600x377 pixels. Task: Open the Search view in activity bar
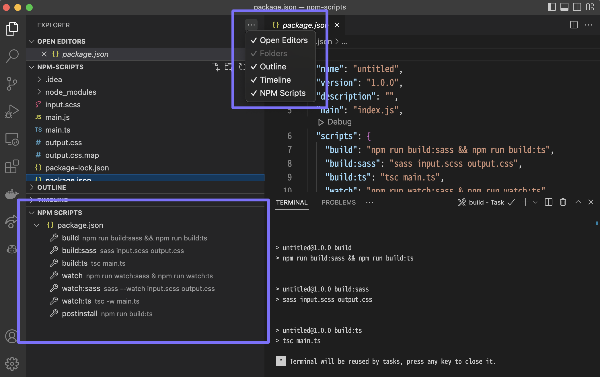12,56
